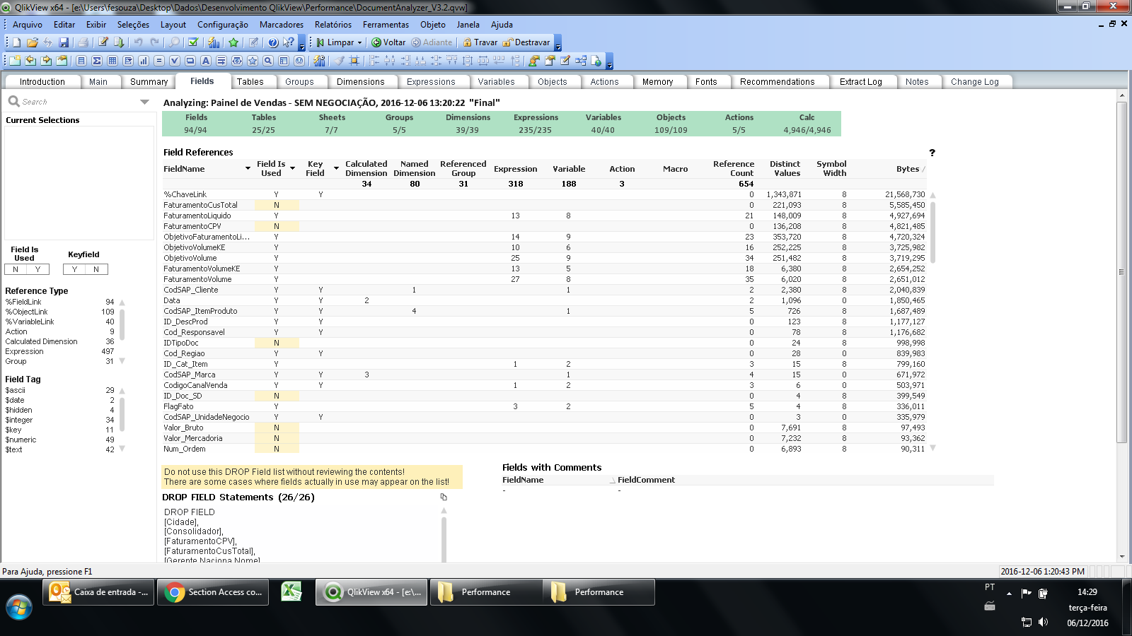Image resolution: width=1132 pixels, height=636 pixels.
Task: Click the green checkmark selections icon
Action: tap(193, 42)
